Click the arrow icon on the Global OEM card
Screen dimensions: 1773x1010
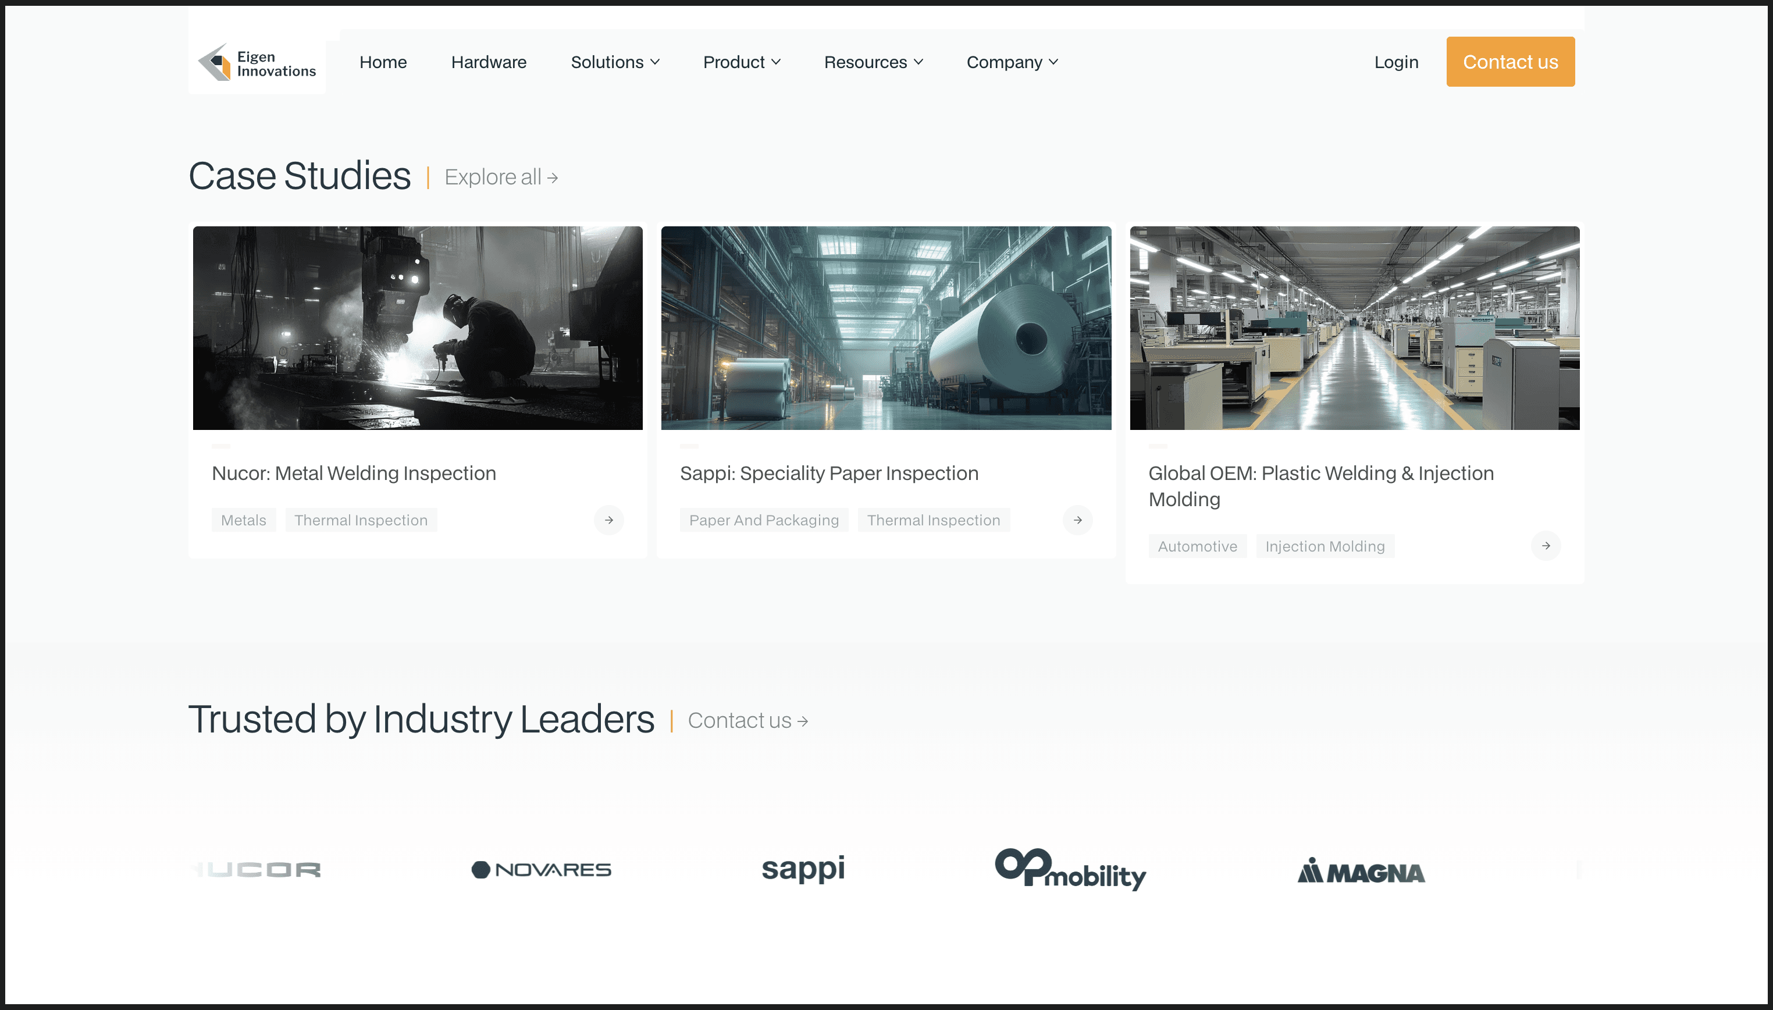click(x=1545, y=546)
